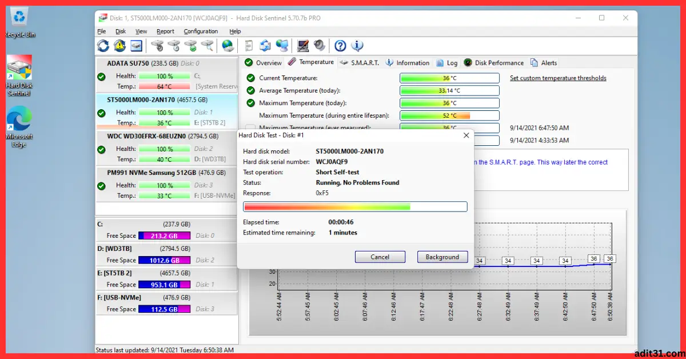Image resolution: width=686 pixels, height=359 pixels.
Task: Click the globe with disk toolbar icon
Action: 228,46
